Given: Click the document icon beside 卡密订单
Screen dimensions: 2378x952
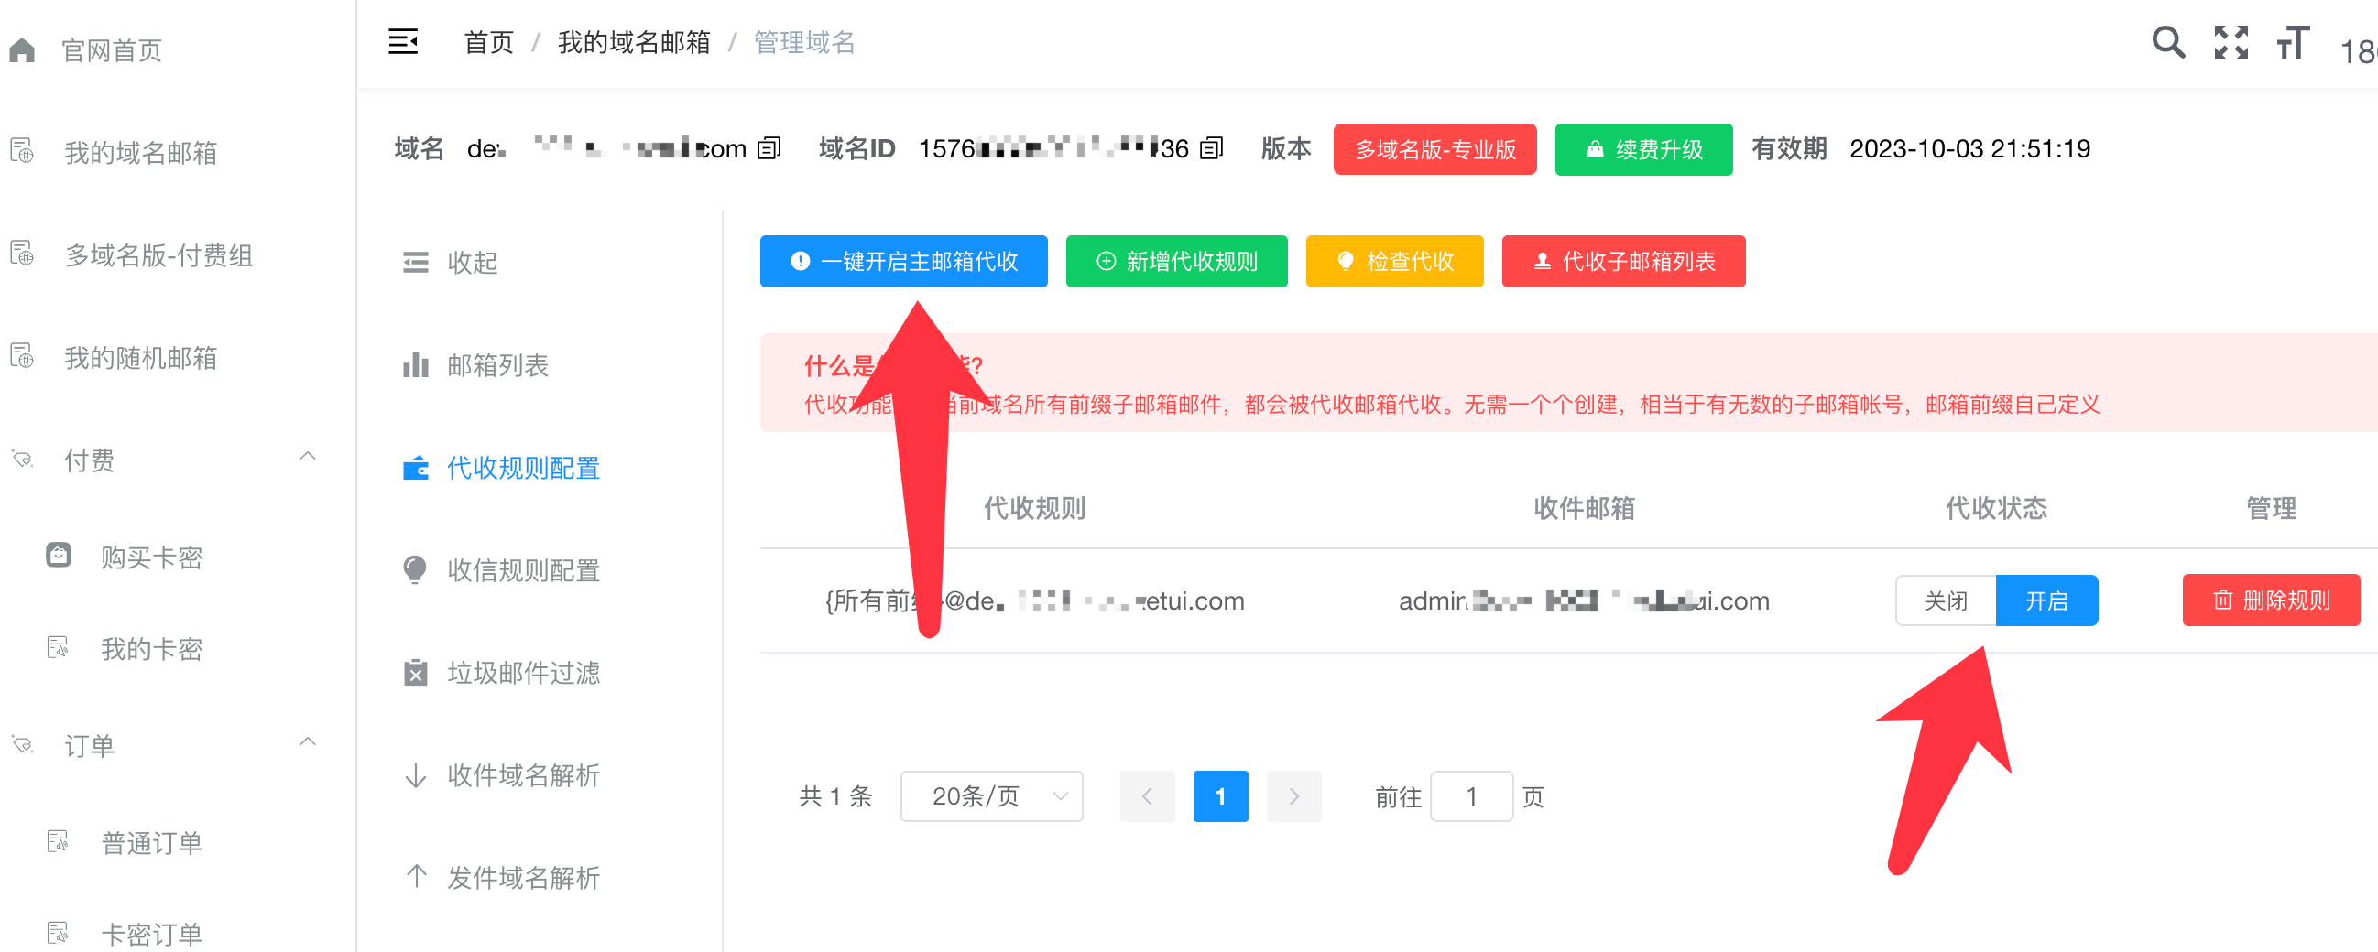Looking at the screenshot, I should pos(58,933).
